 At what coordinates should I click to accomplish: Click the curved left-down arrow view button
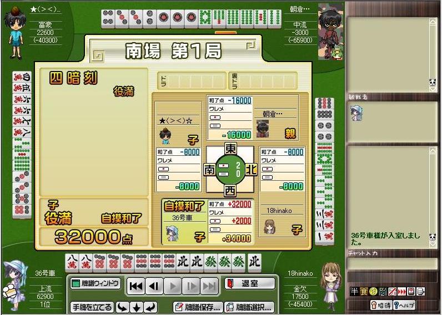pyautogui.click(x=151, y=307)
